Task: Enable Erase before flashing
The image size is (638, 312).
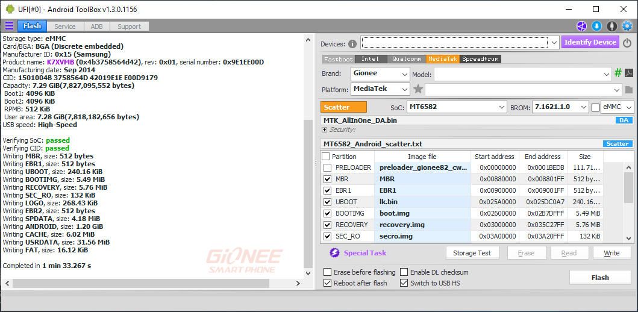Action: click(x=327, y=272)
